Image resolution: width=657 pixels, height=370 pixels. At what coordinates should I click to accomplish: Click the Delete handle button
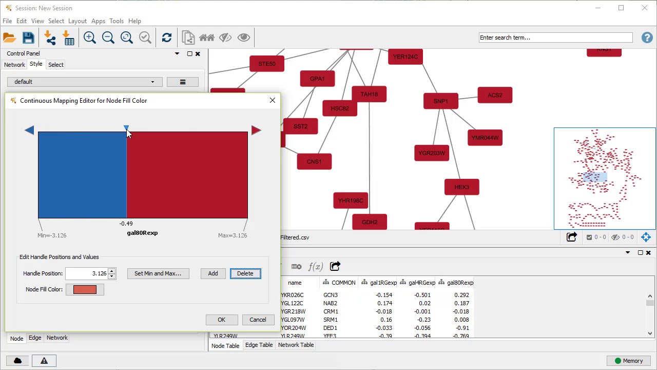(245, 273)
